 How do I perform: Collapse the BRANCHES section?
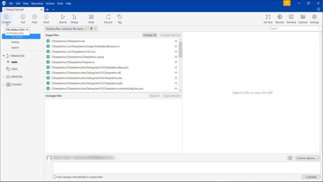click(x=4, y=56)
